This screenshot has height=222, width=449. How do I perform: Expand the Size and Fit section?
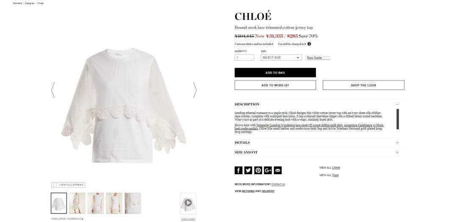(319, 153)
